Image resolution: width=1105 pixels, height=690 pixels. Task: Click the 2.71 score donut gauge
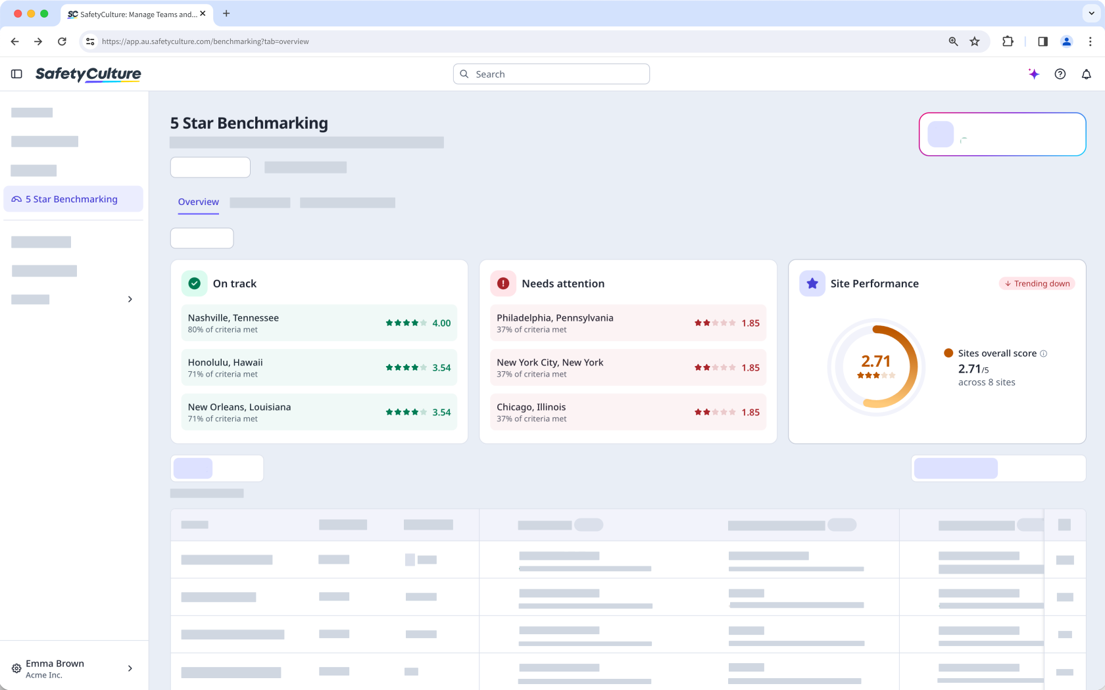pos(876,367)
